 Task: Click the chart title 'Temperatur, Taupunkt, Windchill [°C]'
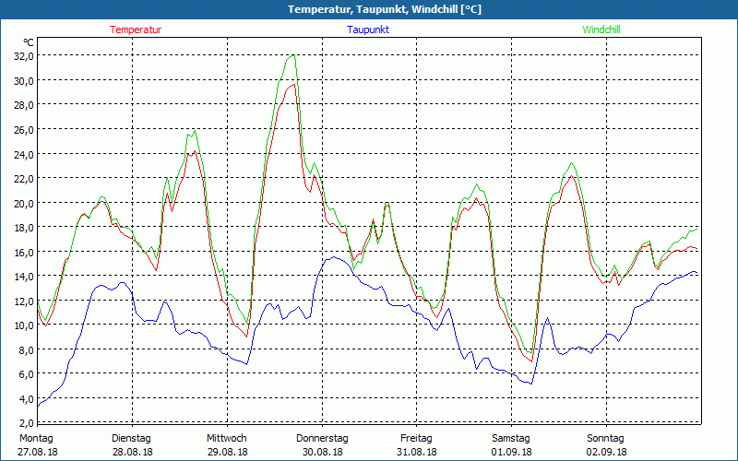tap(385, 9)
